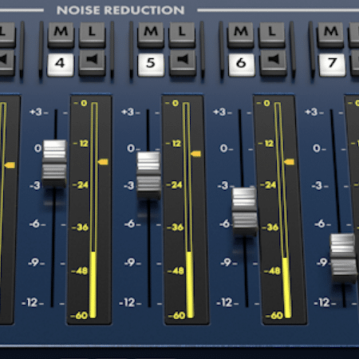Toggle the M button above channel 4
The height and width of the screenshot is (359, 359).
(x=61, y=34)
